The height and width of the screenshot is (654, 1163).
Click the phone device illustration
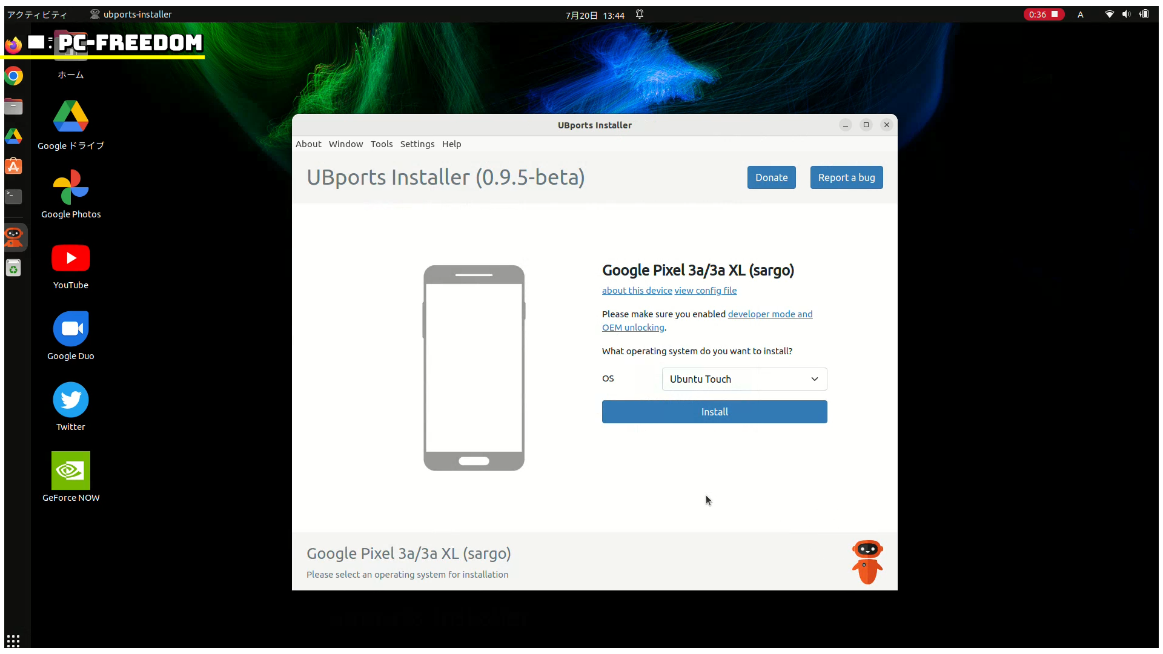pos(474,368)
